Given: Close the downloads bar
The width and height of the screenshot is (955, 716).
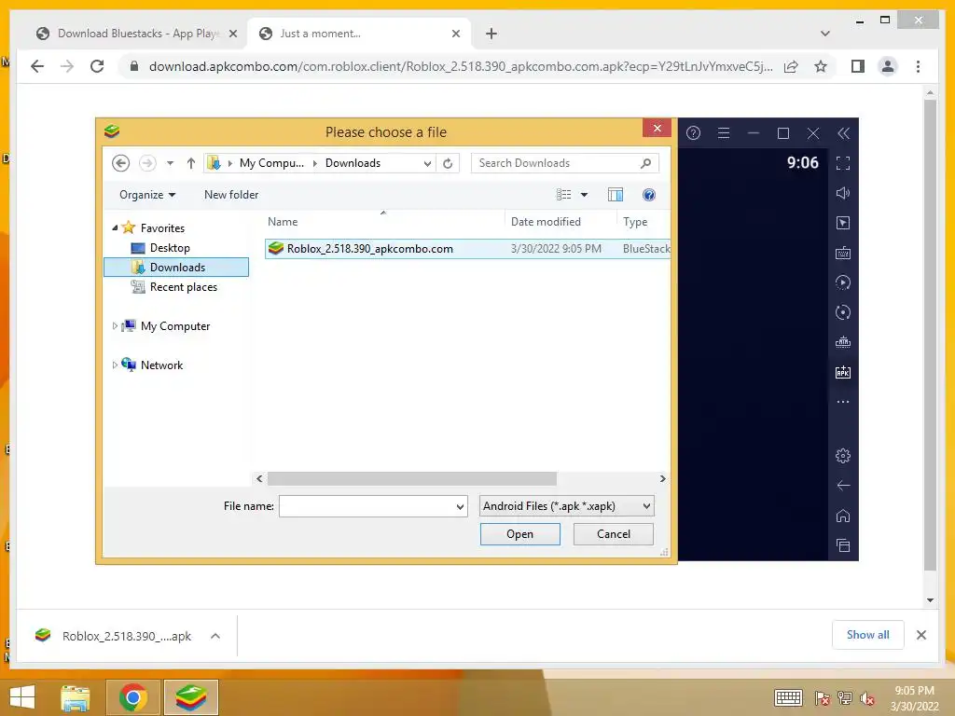Looking at the screenshot, I should [920, 635].
